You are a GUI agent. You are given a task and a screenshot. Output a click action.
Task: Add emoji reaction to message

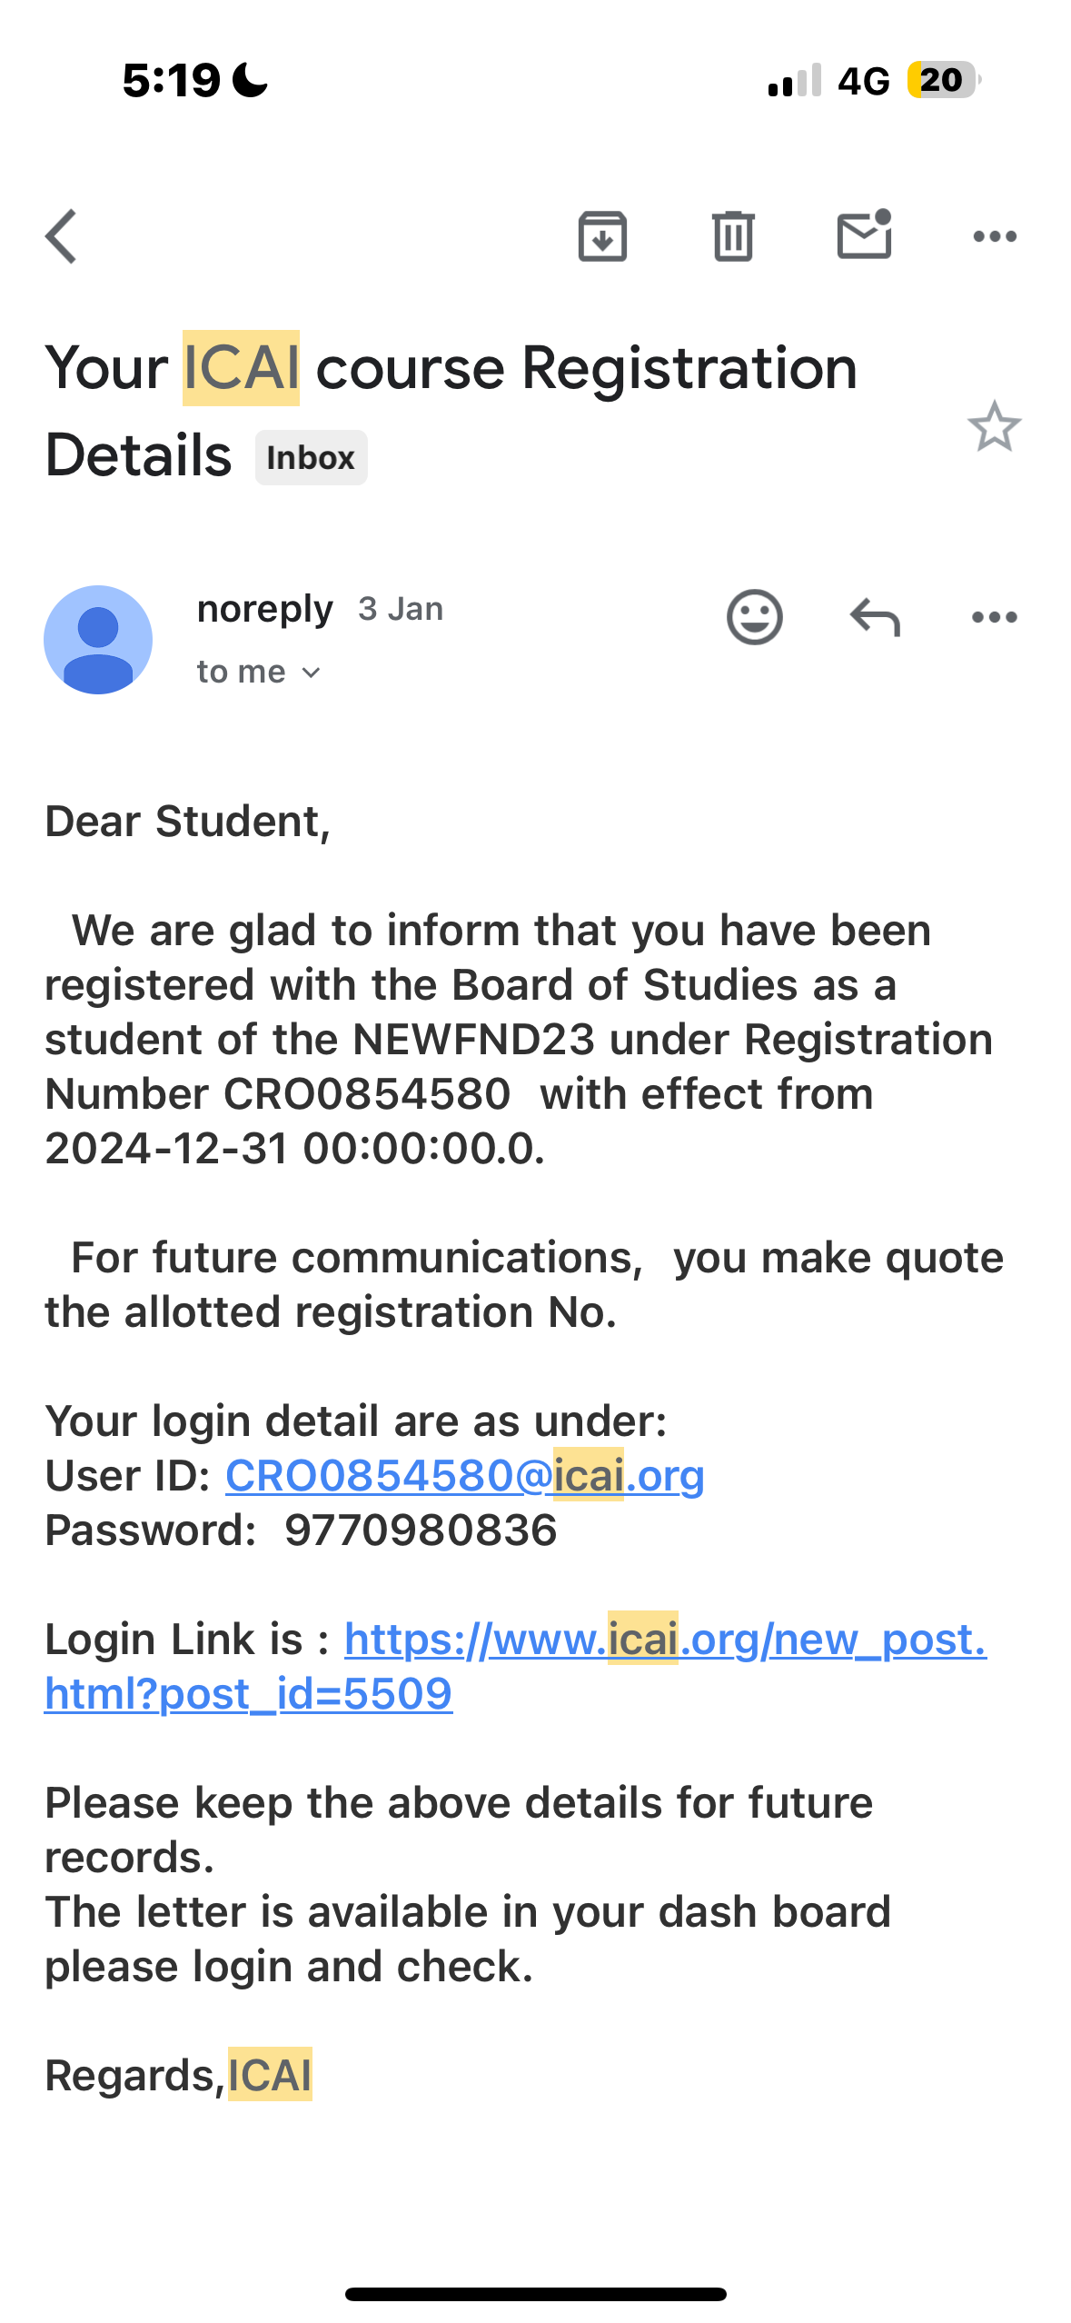754,618
